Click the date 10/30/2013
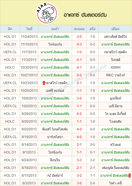 coord(29,68)
